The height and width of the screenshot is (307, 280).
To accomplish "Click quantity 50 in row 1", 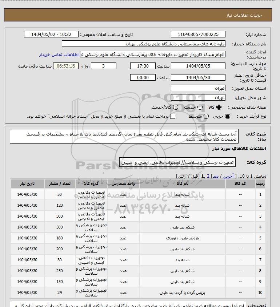I will [60, 194].
